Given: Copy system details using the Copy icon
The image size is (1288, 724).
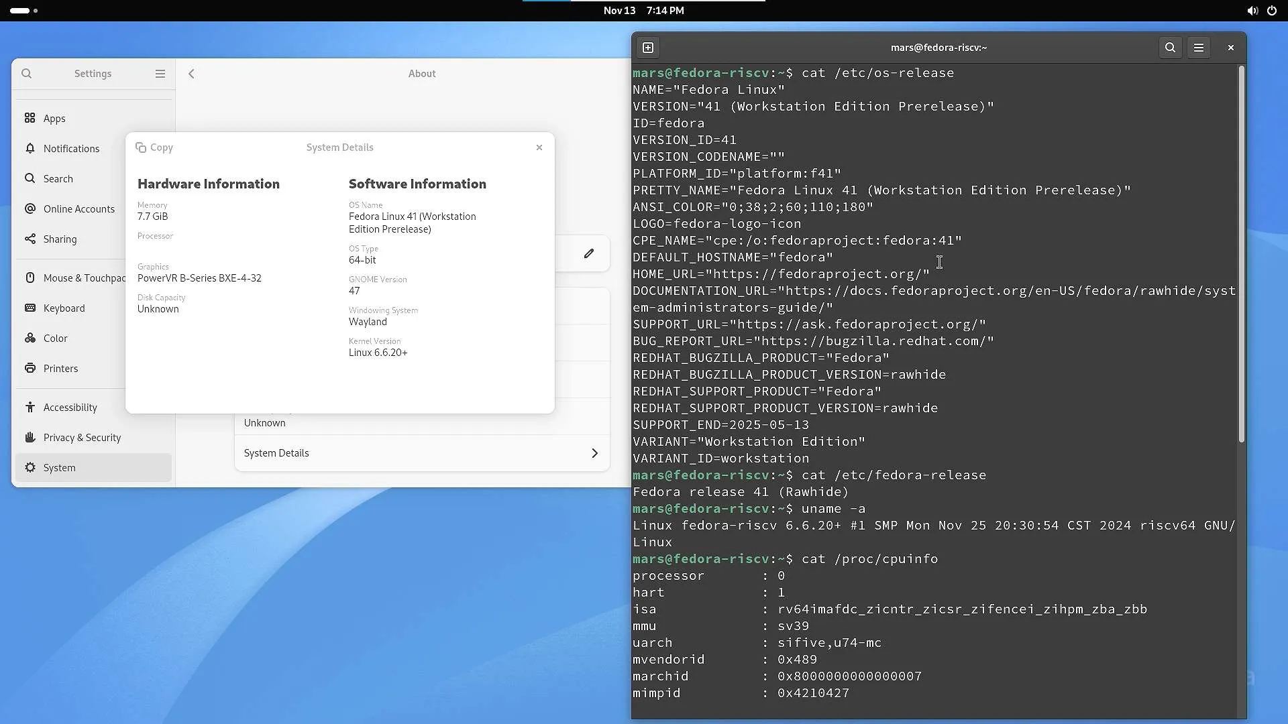Looking at the screenshot, I should click(154, 147).
